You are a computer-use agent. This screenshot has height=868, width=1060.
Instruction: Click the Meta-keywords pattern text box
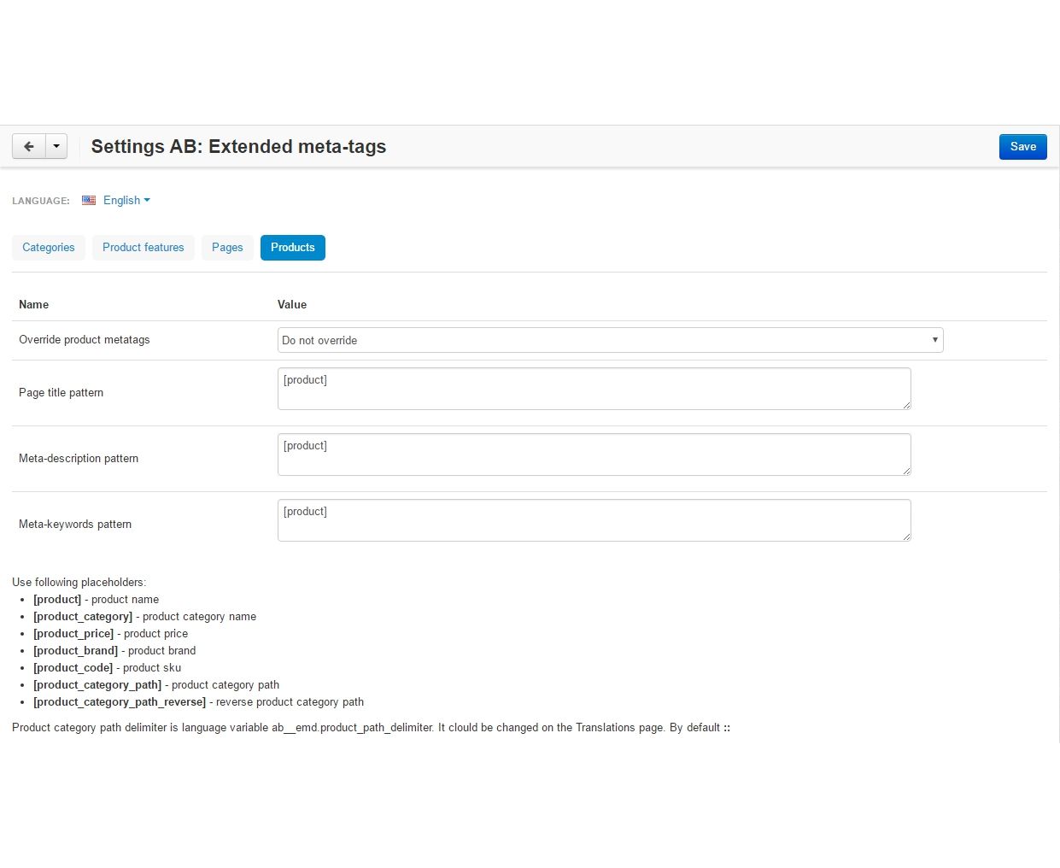[x=594, y=520]
